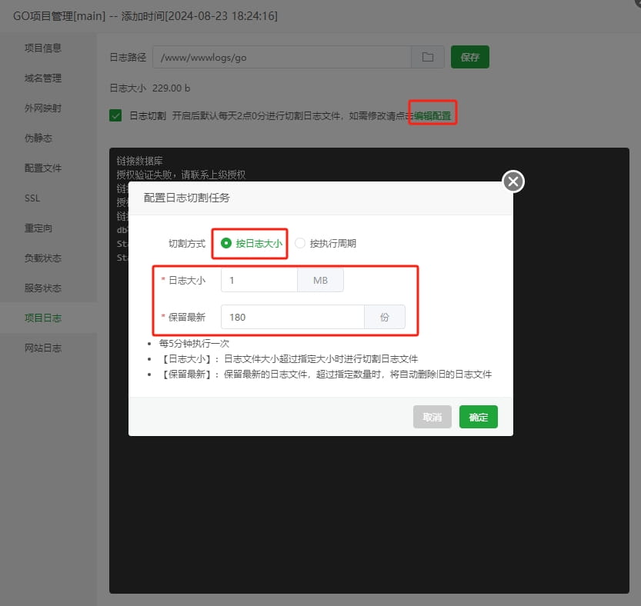Switch to 服务状态 sidebar tab
Image resolution: width=641 pixels, height=606 pixels.
[x=43, y=288]
